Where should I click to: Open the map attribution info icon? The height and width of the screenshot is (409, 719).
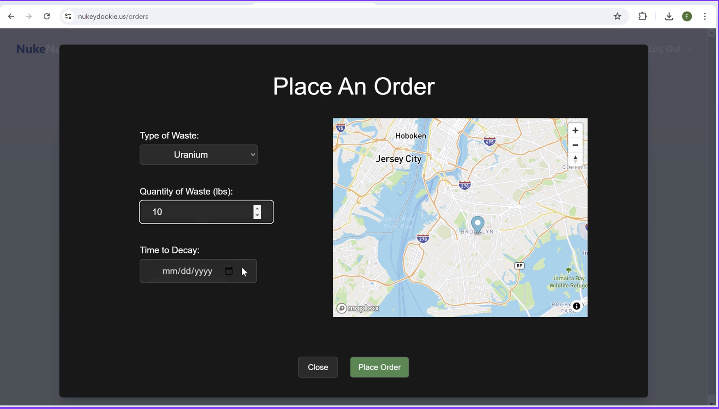pyautogui.click(x=576, y=306)
